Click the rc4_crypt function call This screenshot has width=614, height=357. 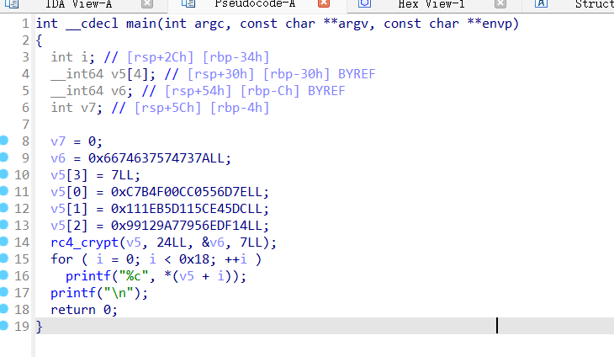click(x=85, y=242)
